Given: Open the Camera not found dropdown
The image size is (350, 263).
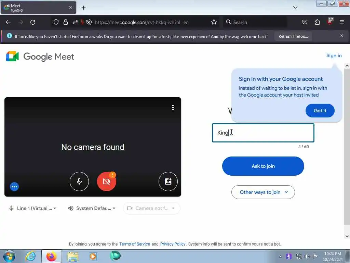Looking at the screenshot, I should (x=151, y=208).
